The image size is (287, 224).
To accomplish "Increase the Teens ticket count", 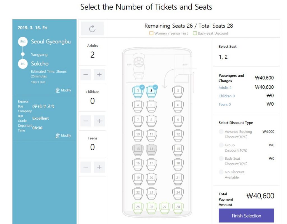I will click(99, 167).
